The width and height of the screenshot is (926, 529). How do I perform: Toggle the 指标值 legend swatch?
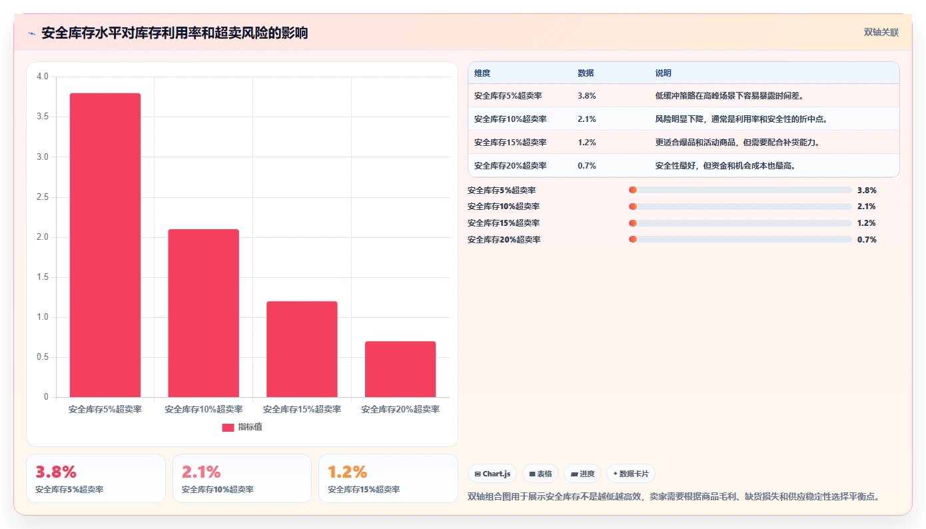pos(228,427)
